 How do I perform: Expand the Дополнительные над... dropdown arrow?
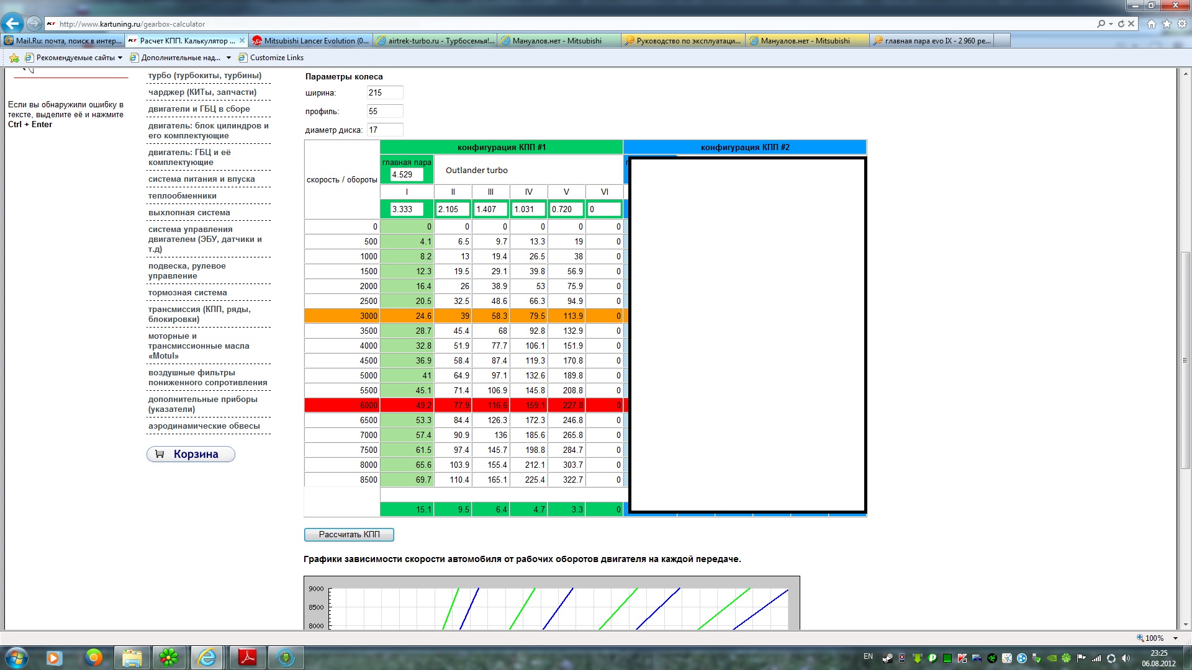coord(228,58)
